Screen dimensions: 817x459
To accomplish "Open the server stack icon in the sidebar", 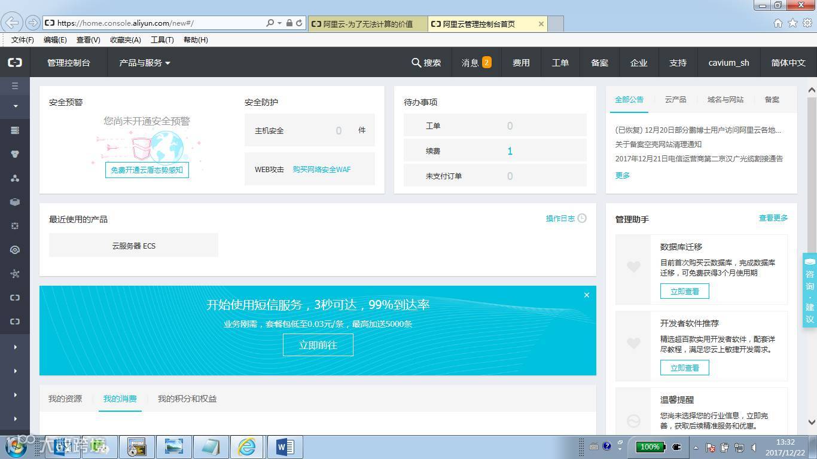I will coord(15,130).
